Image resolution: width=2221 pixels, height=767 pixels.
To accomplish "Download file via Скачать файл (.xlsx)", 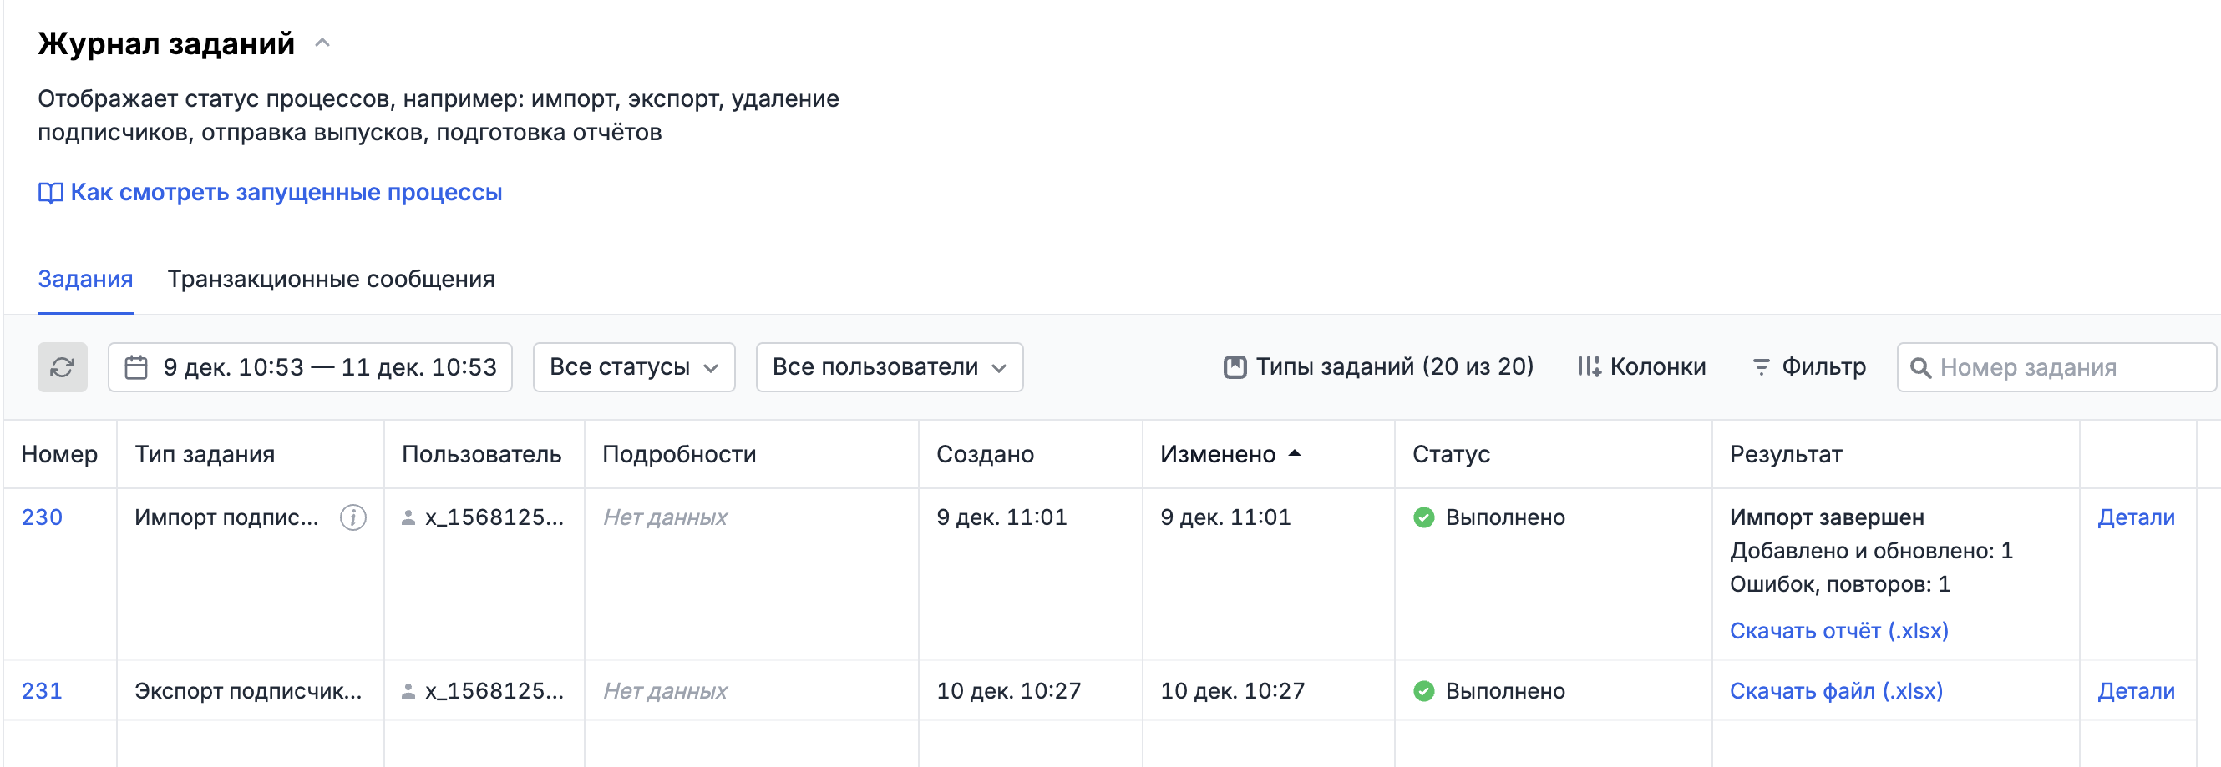I will (x=1836, y=691).
